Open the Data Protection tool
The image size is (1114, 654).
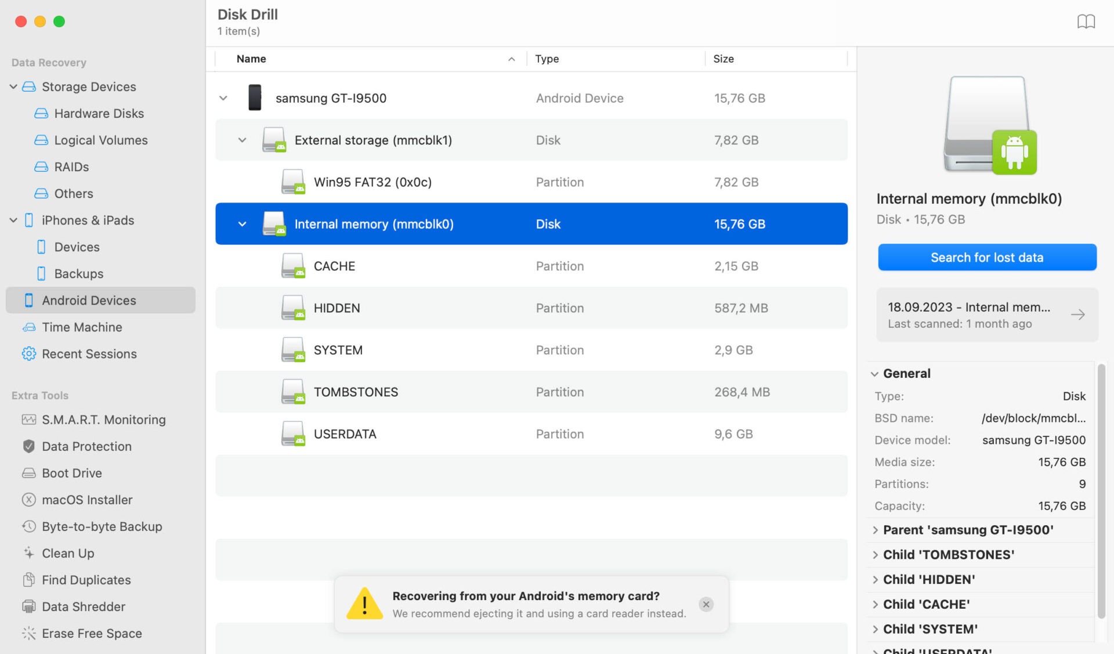point(86,446)
